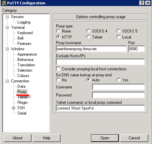Click the Cancel button
The image size is (152, 144).
tap(134, 138)
